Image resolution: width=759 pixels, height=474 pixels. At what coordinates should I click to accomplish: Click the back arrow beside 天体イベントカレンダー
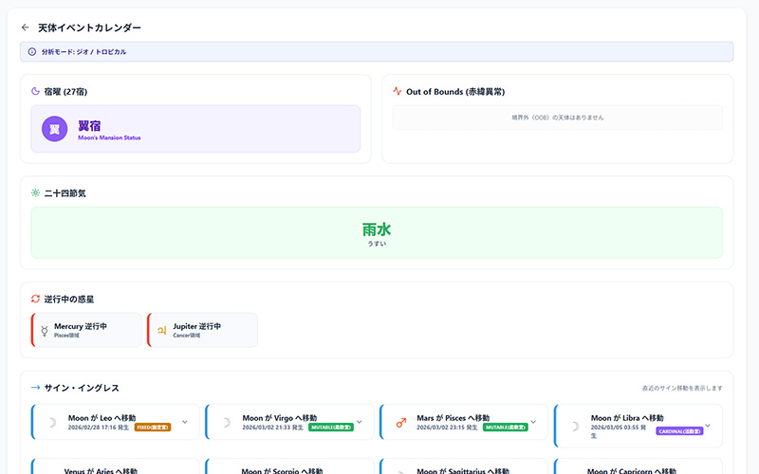[26, 27]
